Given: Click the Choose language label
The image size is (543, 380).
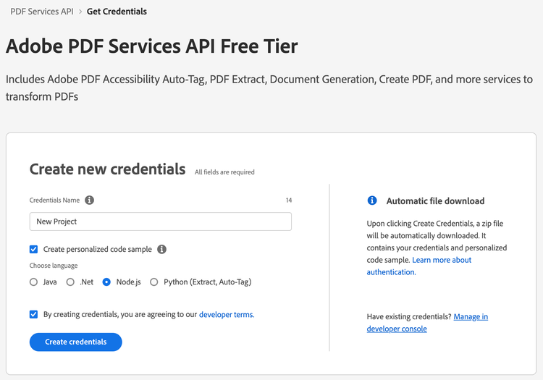Looking at the screenshot, I should point(54,266).
